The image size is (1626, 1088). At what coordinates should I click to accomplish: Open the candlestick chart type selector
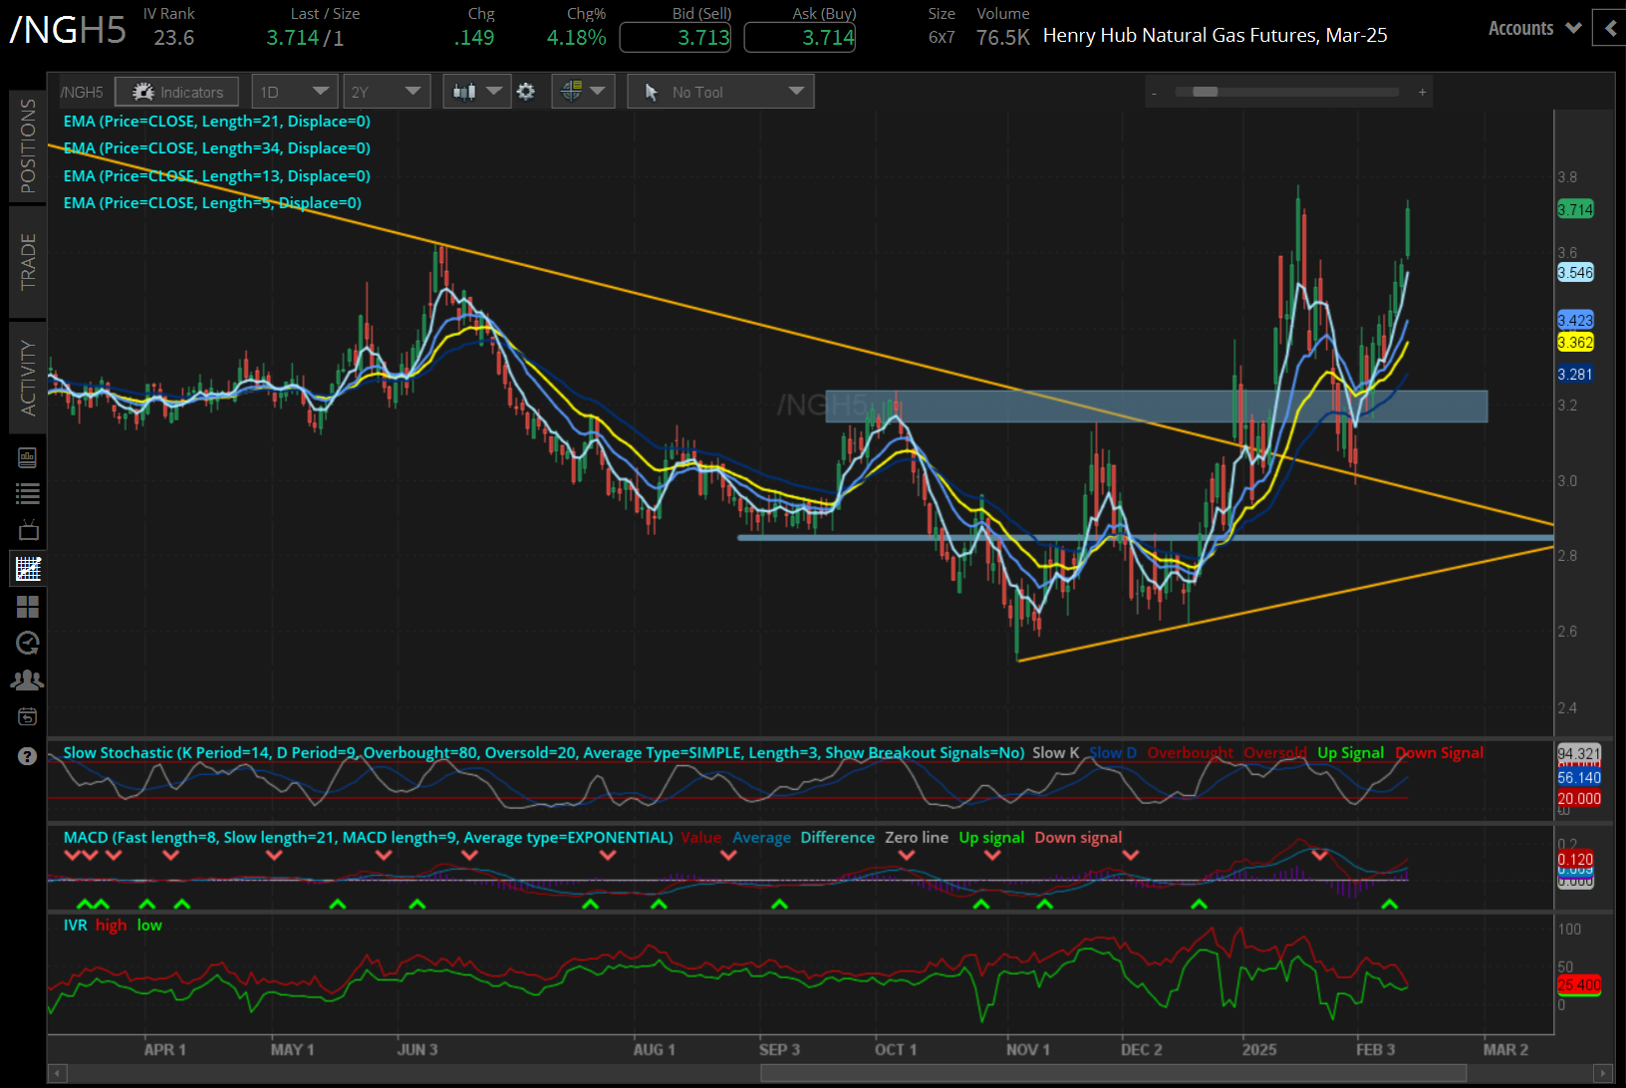(476, 91)
